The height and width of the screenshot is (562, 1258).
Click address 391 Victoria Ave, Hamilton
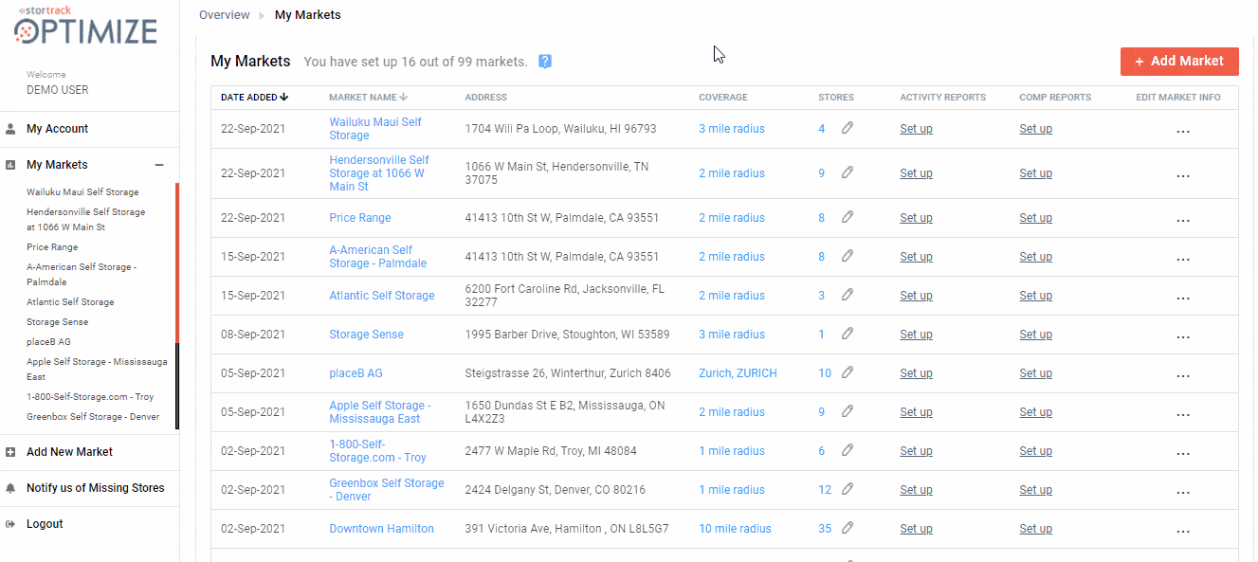pyautogui.click(x=567, y=529)
